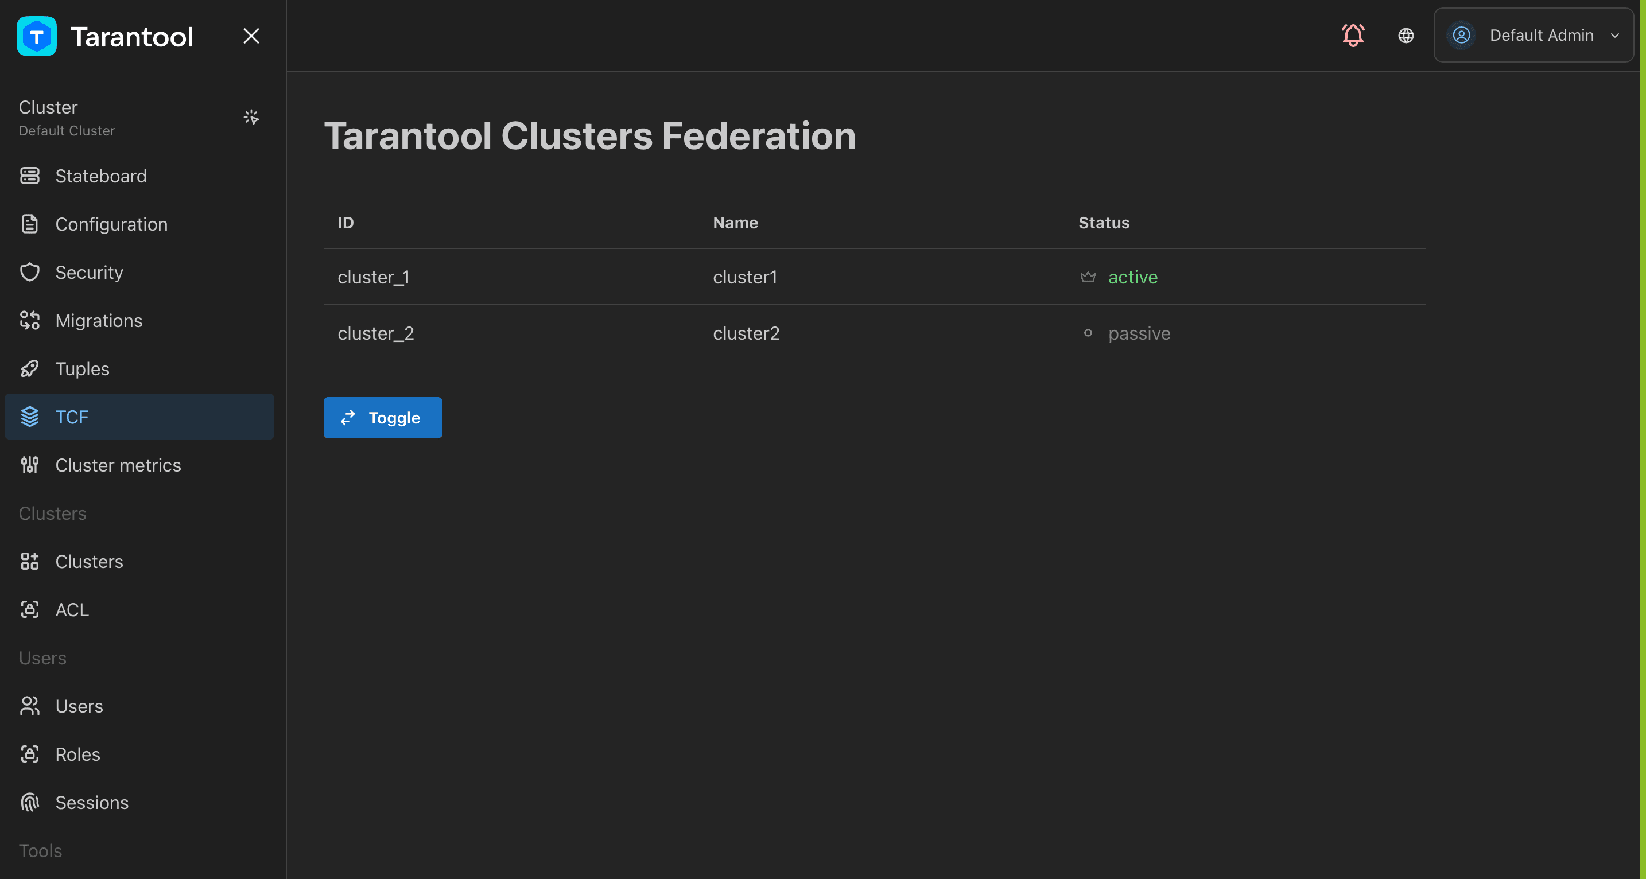Navigate to Security page
The image size is (1646, 879).
[139, 272]
